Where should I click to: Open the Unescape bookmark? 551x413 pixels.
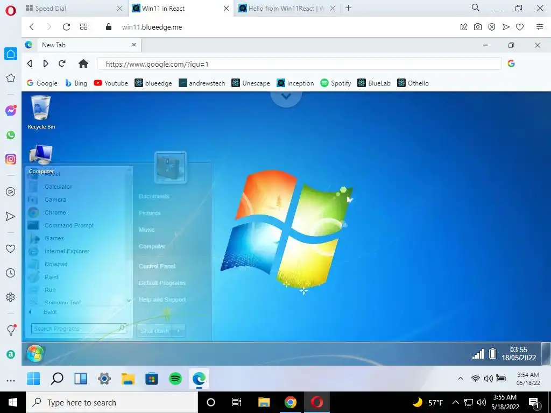251,83
